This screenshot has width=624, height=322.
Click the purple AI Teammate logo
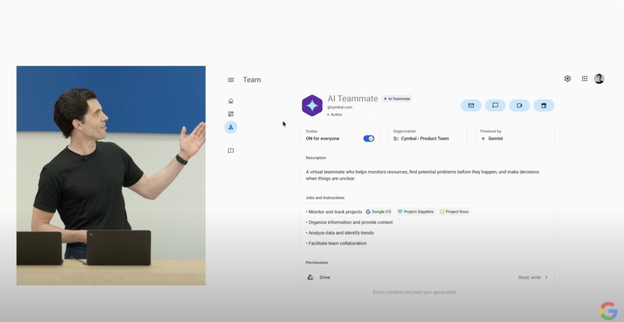(312, 105)
